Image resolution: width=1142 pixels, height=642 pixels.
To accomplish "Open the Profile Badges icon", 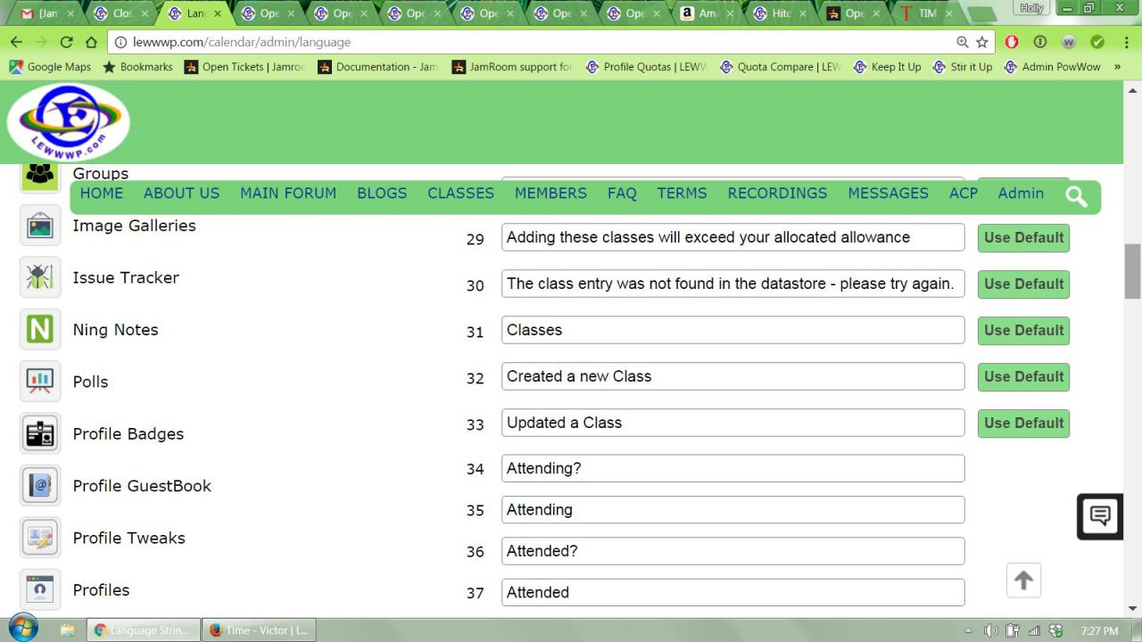I will click(x=40, y=434).
